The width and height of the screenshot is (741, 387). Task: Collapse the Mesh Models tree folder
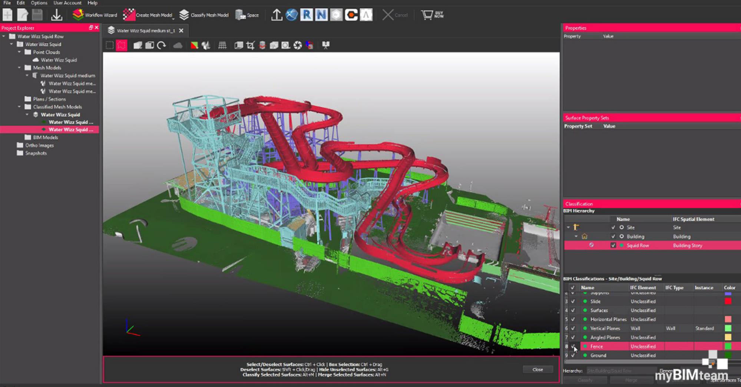click(19, 68)
